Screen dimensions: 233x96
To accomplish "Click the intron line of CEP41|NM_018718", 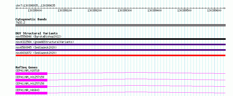I will [136, 73].
